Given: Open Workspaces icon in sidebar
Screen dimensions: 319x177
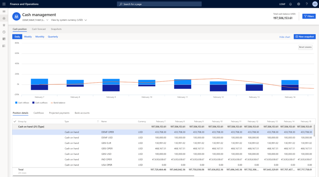Looking at the screenshot, I should coord(4,39).
